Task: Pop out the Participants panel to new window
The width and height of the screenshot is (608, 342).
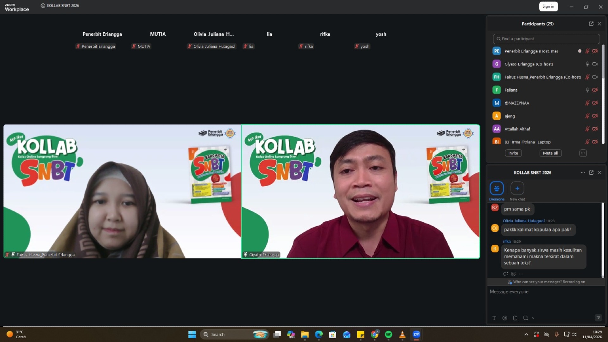Action: click(x=592, y=23)
